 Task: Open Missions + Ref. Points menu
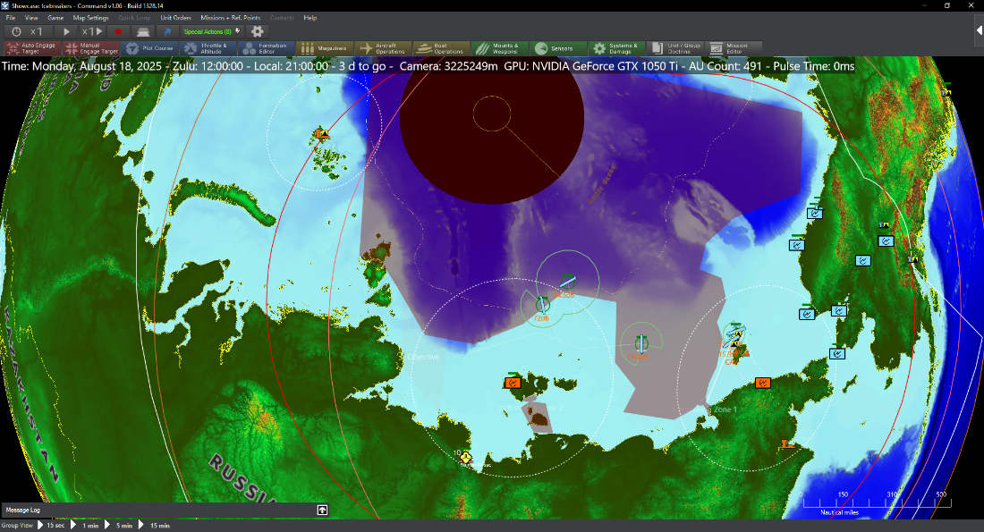(230, 18)
